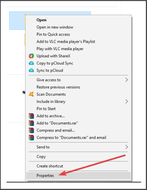
Task: Expand the Send to submenu arrow
Action: click(127, 147)
